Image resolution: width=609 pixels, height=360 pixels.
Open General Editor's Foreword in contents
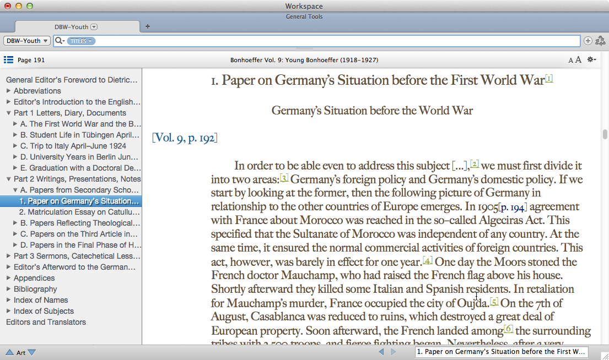pos(72,80)
